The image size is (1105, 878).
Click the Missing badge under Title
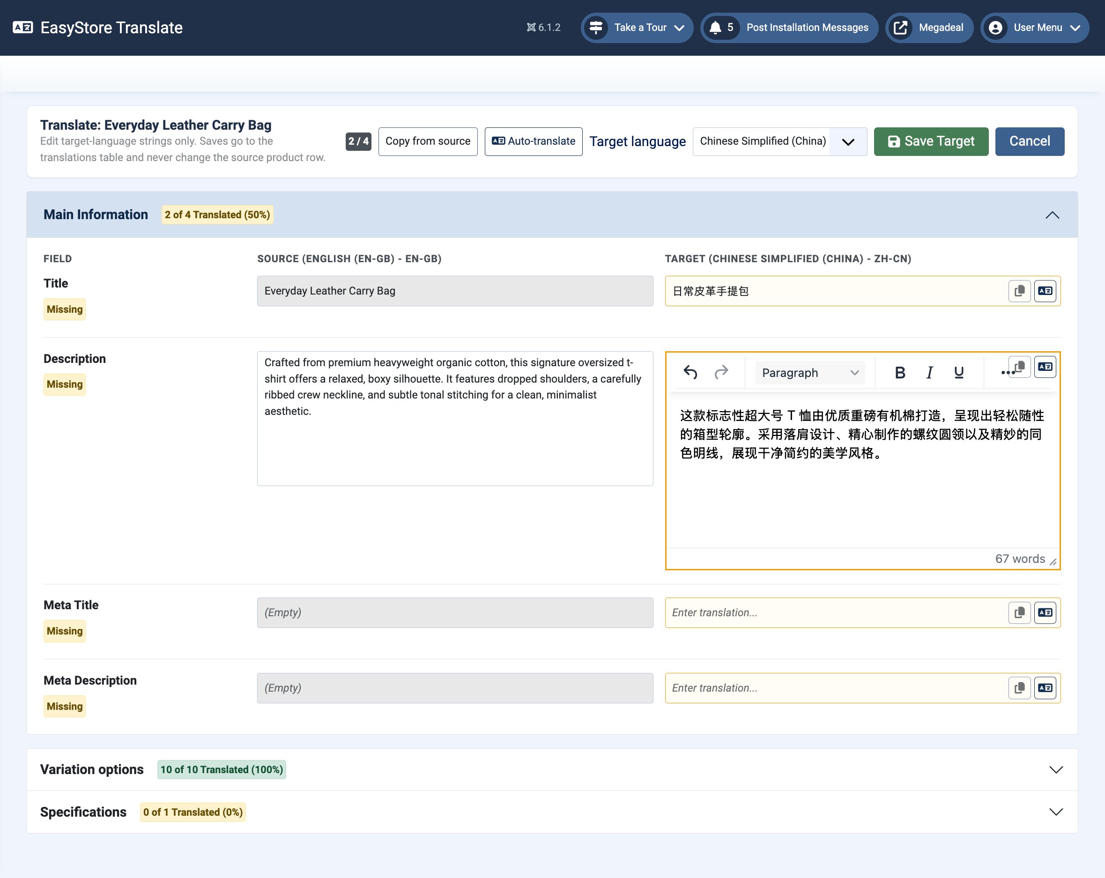pos(65,310)
